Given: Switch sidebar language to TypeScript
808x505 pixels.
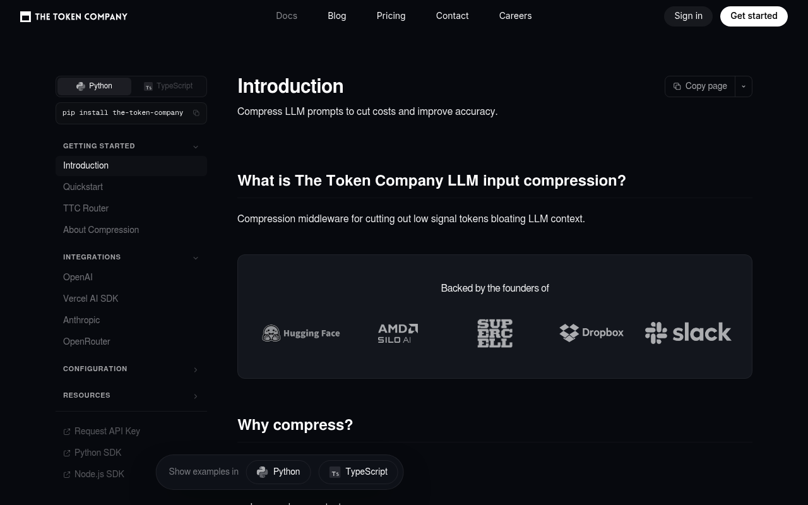Looking at the screenshot, I should [x=169, y=86].
